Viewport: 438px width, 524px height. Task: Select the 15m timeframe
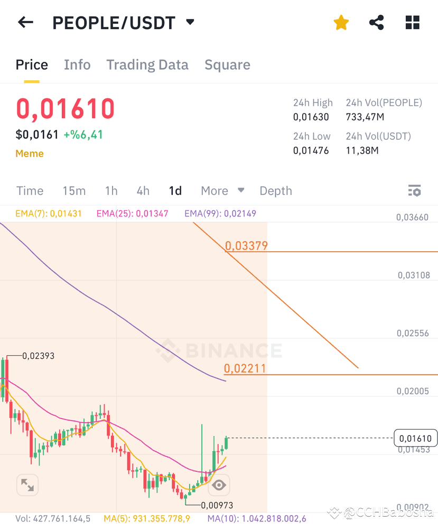tap(74, 190)
